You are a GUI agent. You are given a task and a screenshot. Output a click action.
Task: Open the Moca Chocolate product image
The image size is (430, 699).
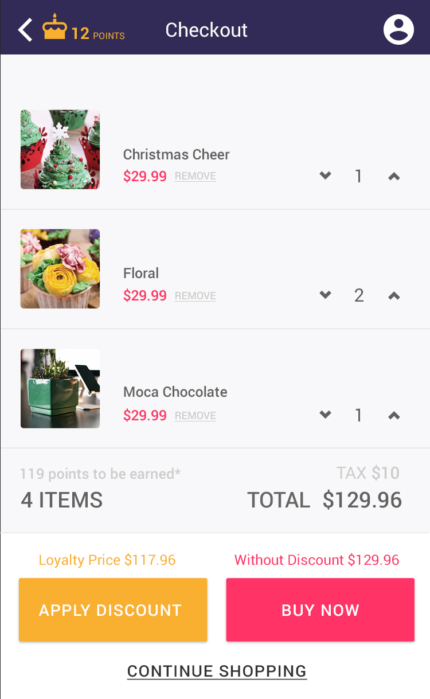coord(60,388)
